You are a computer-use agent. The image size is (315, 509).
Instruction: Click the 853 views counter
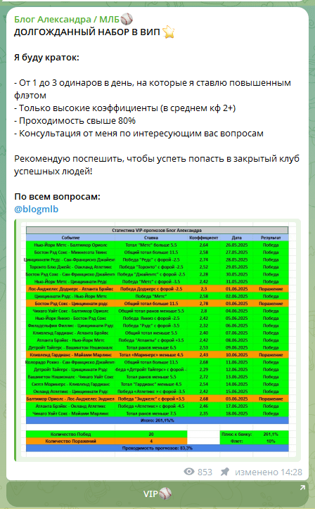(205, 472)
